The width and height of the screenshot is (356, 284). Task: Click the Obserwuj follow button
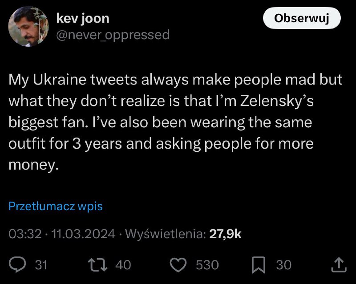(302, 18)
